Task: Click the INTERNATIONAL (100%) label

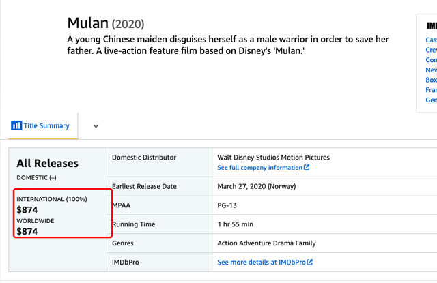Action: 52,199
